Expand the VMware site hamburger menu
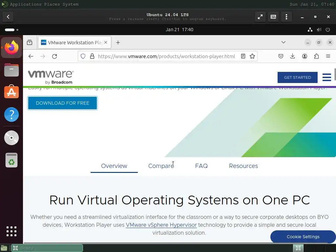336x252 pixels. click(x=327, y=77)
